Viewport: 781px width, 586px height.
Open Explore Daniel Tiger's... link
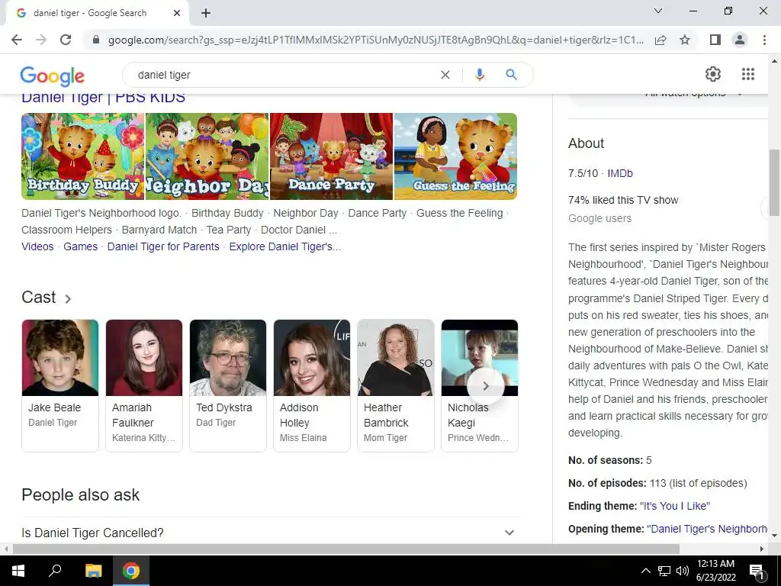[x=285, y=246]
